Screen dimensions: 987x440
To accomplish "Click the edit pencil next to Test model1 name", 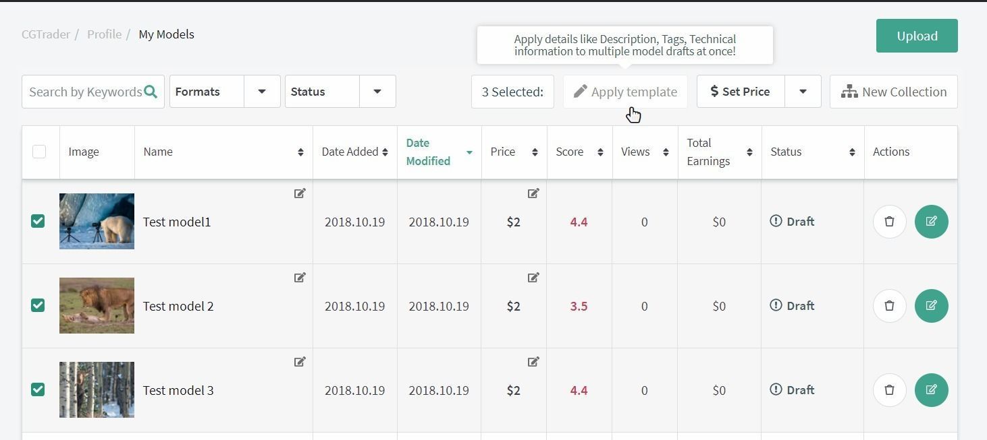I will (x=300, y=193).
